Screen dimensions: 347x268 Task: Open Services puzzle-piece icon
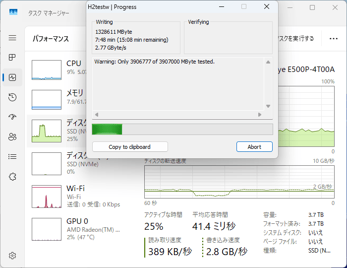pyautogui.click(x=12, y=177)
